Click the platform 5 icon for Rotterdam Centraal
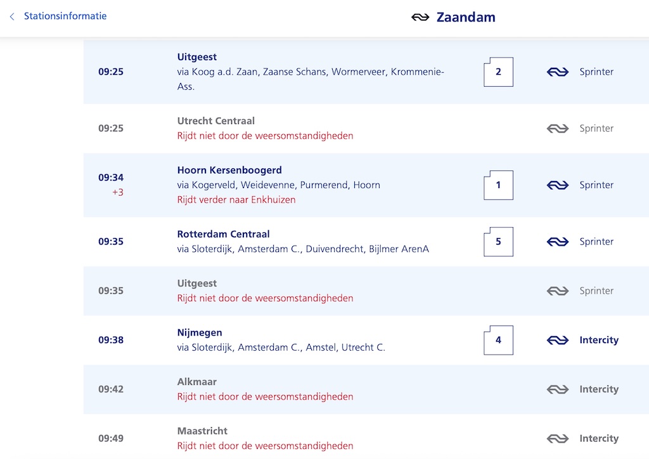The width and height of the screenshot is (649, 459). coord(498,241)
